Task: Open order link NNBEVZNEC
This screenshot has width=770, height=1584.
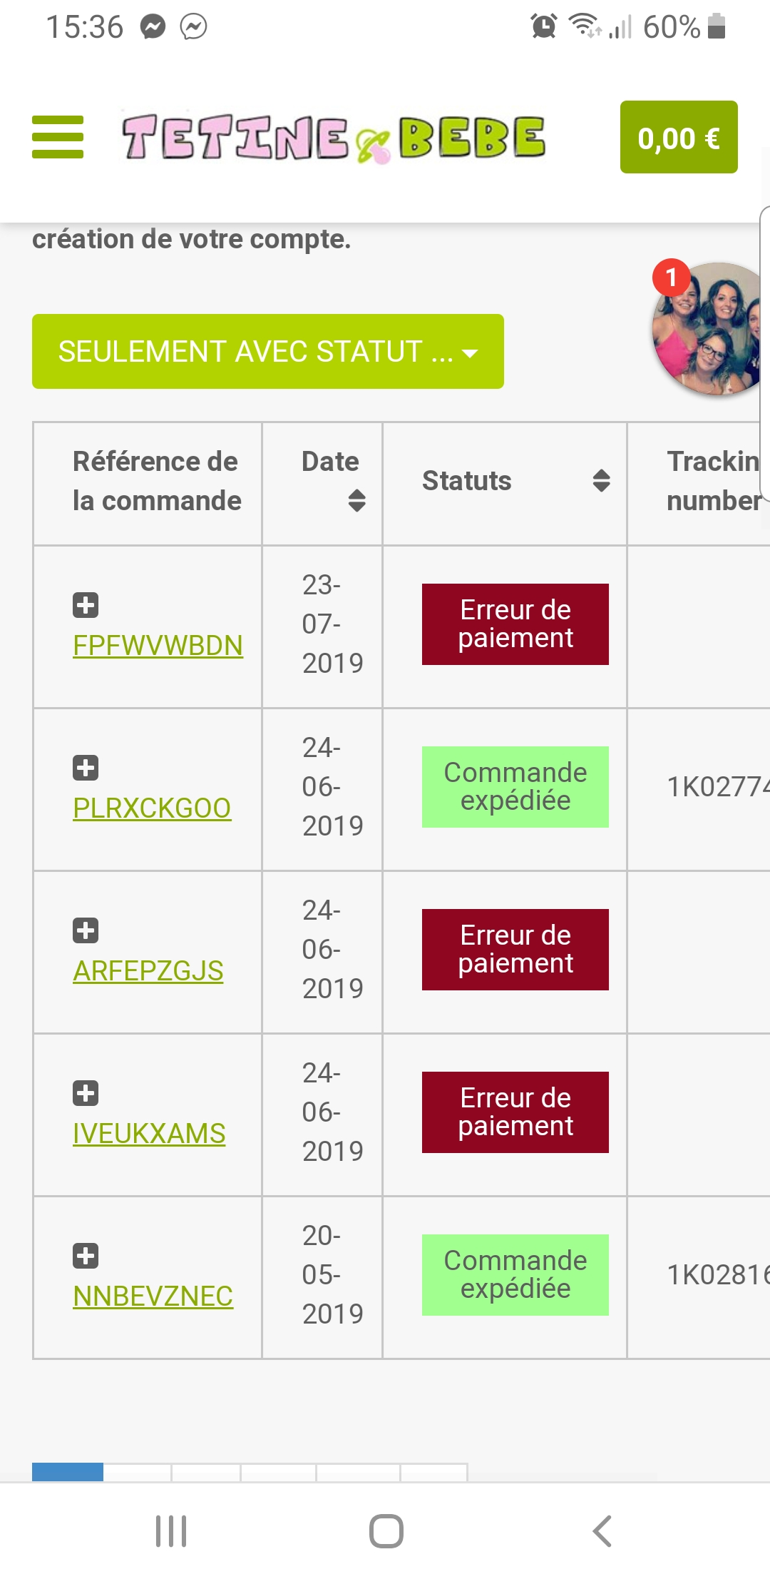Action: click(153, 1296)
